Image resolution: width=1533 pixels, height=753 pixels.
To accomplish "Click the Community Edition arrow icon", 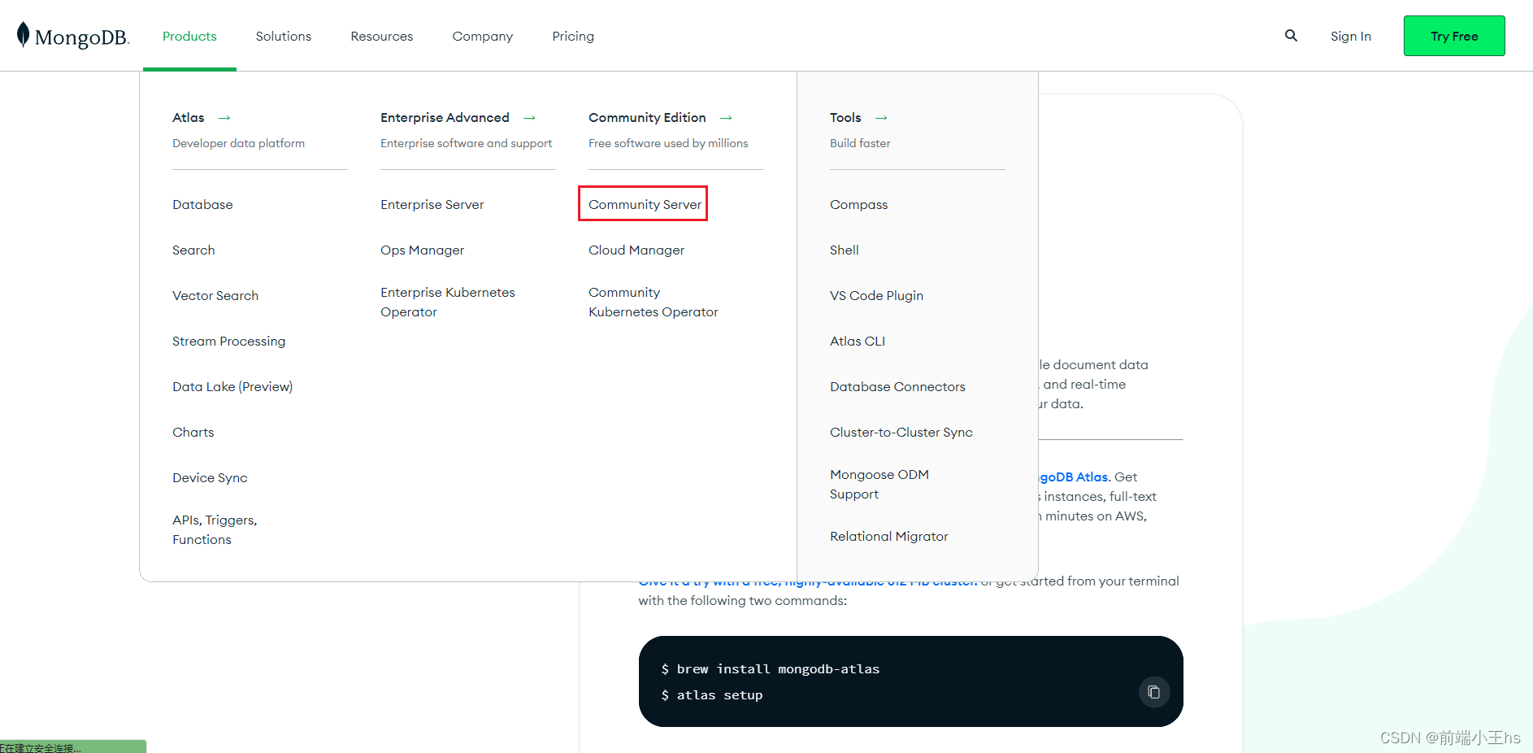I will point(725,118).
